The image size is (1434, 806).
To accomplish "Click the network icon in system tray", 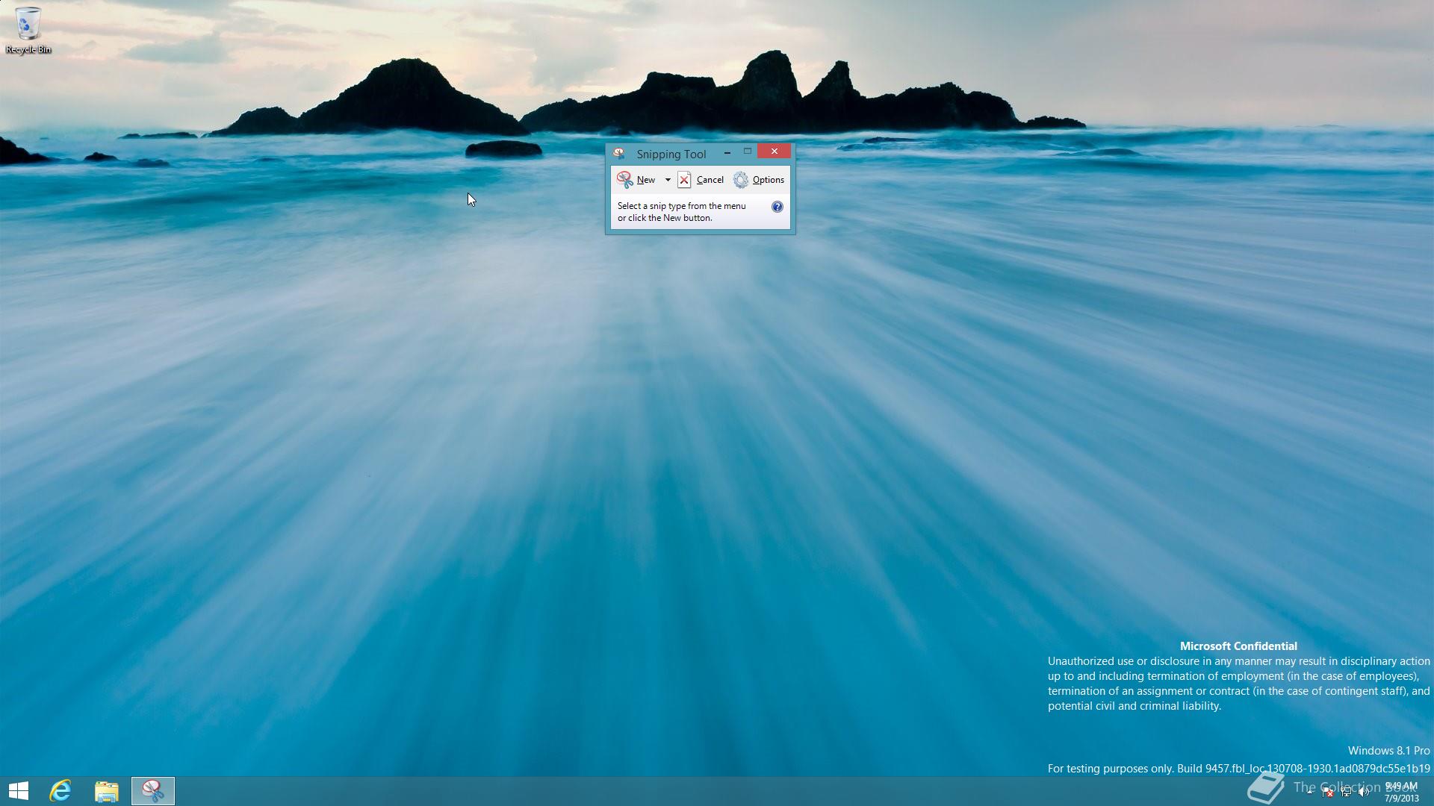I will coord(1346,793).
